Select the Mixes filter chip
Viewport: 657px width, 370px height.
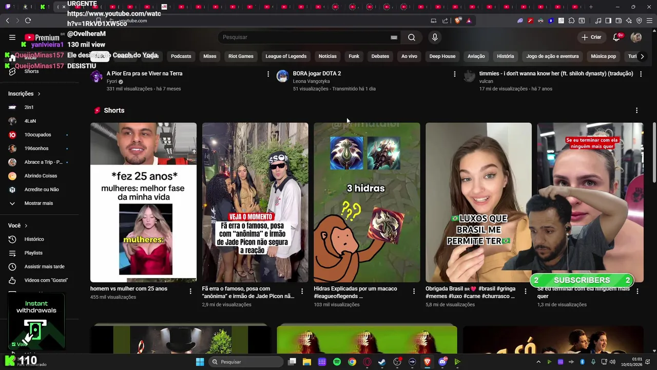(x=209, y=56)
